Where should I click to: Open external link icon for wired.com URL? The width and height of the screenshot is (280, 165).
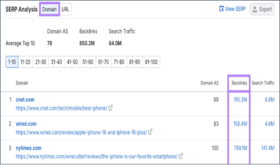click(150, 132)
